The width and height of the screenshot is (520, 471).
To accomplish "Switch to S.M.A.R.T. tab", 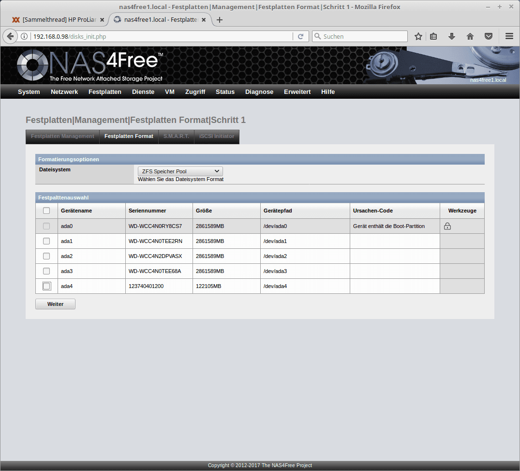I will [x=176, y=137].
